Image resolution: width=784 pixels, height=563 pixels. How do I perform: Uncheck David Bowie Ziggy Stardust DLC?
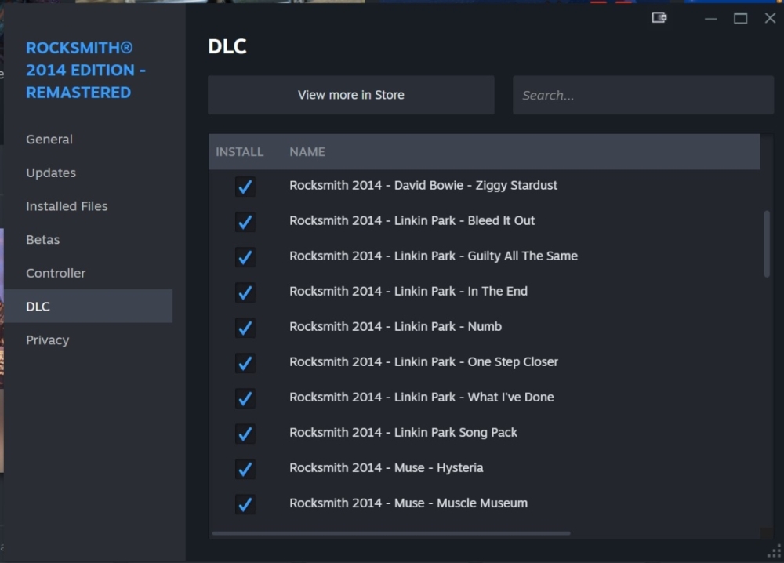(245, 187)
